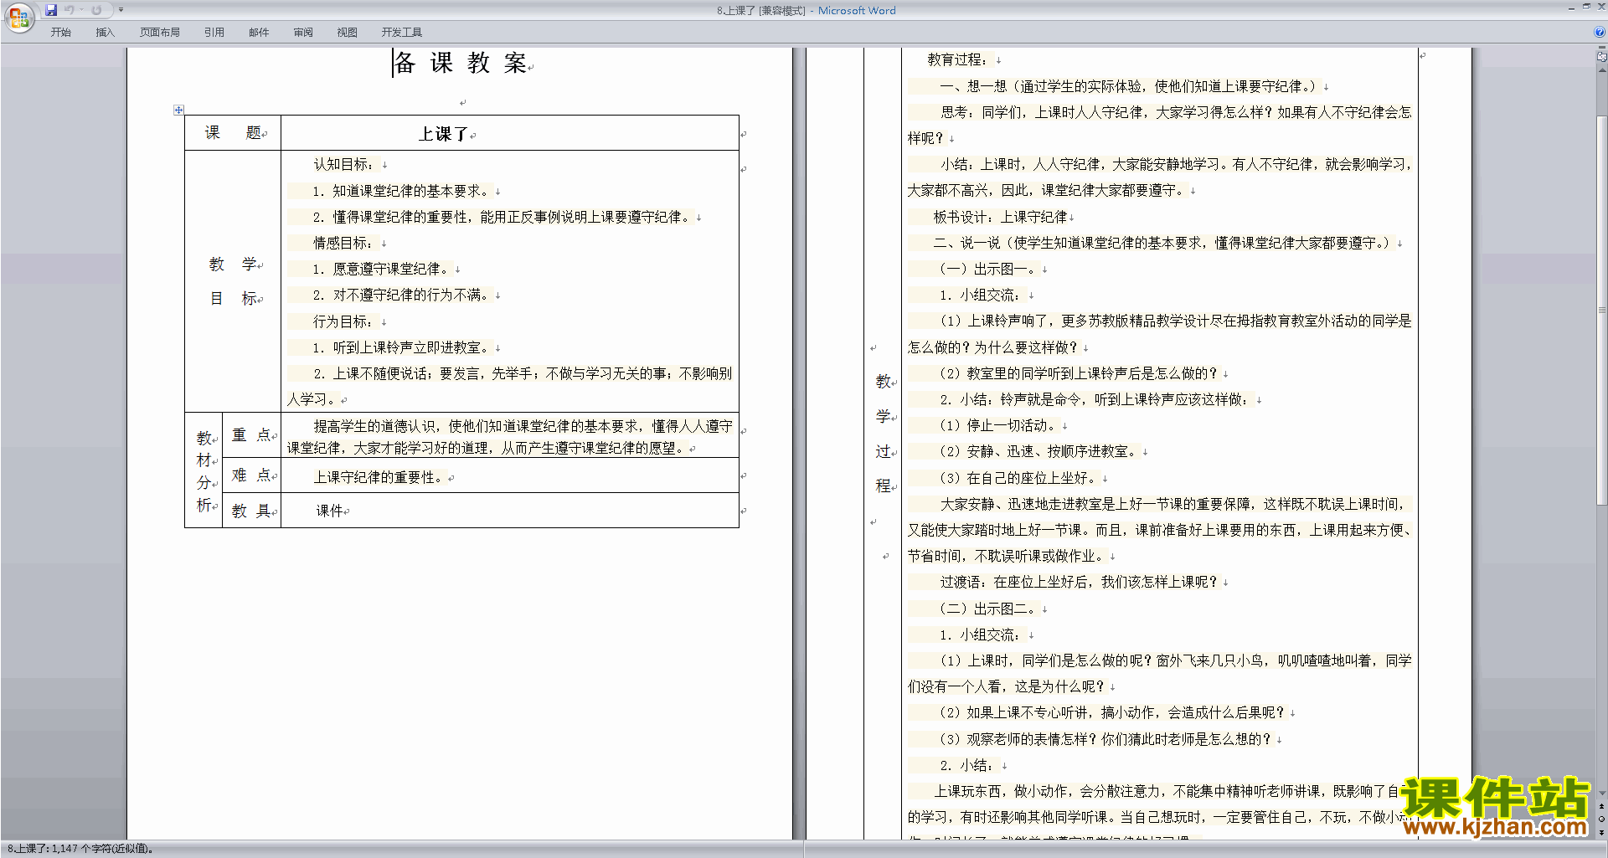
Task: Click the vertical scrollbar down arrow
Action: (x=1602, y=793)
